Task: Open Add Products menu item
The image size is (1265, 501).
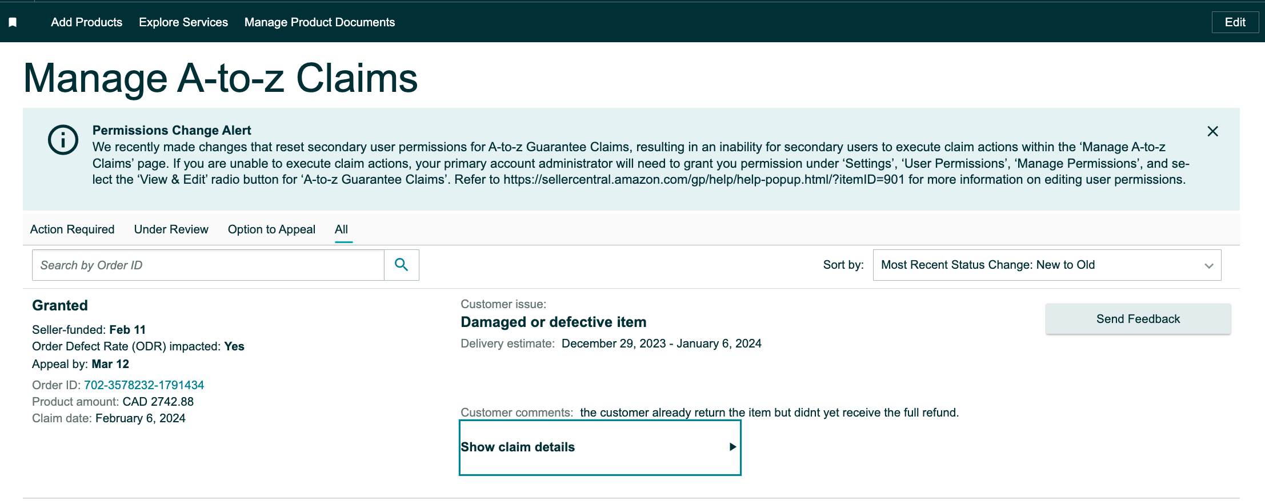Action: pyautogui.click(x=86, y=22)
